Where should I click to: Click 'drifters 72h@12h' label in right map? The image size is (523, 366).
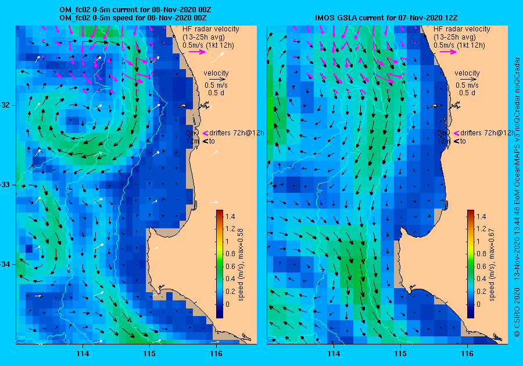point(488,133)
